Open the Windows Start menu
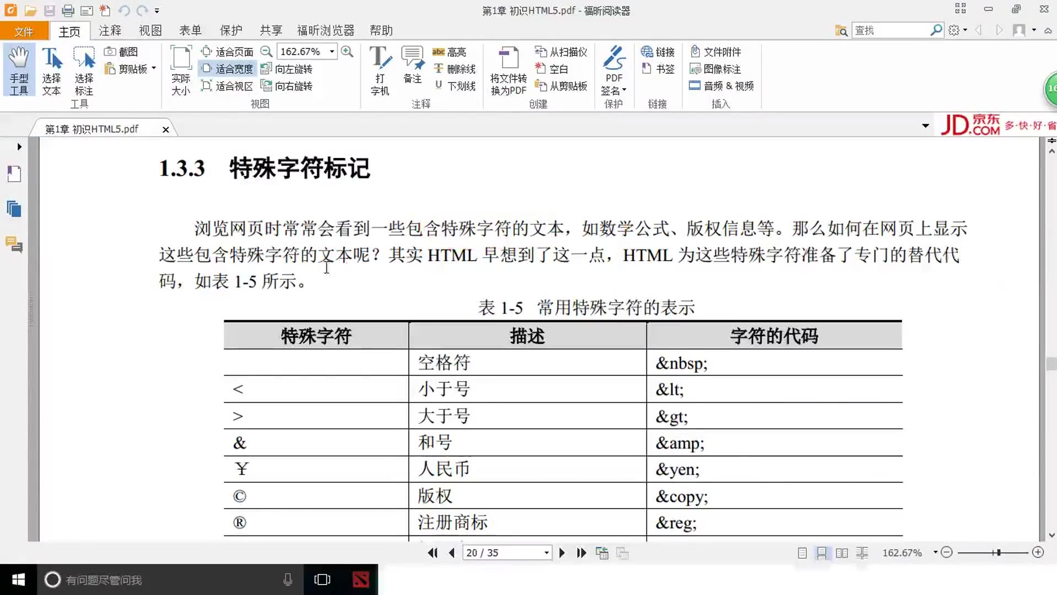This screenshot has height=595, width=1057. pos(18,580)
